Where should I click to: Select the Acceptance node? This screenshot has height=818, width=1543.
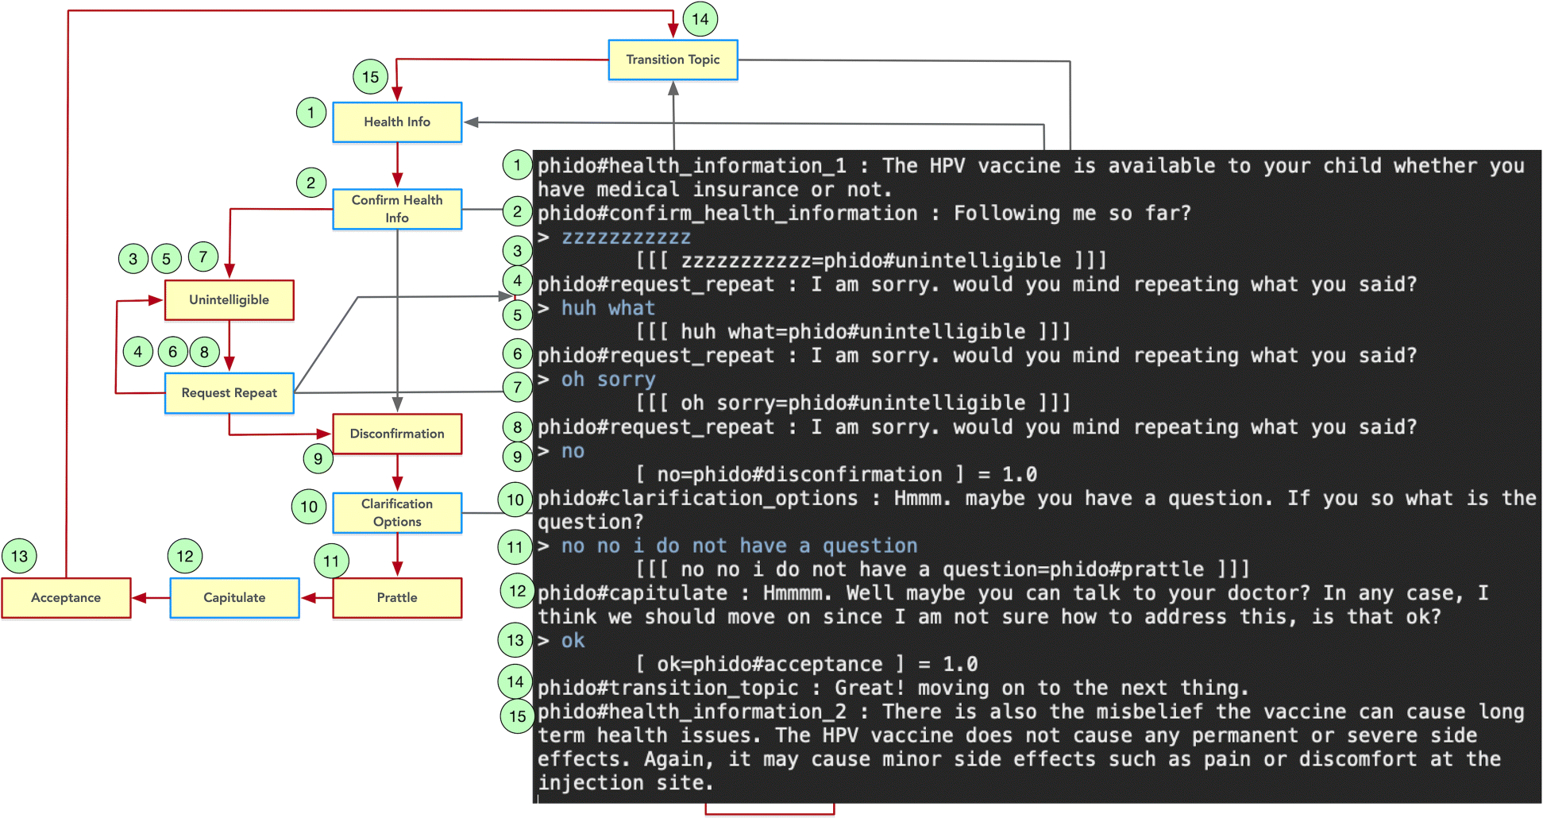(x=66, y=598)
